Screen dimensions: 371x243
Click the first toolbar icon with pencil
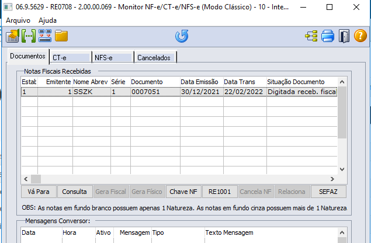(12, 36)
